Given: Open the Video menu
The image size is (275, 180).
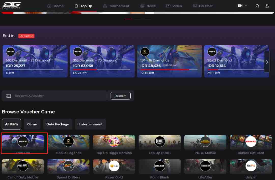Looking at the screenshot, I should [174, 6].
